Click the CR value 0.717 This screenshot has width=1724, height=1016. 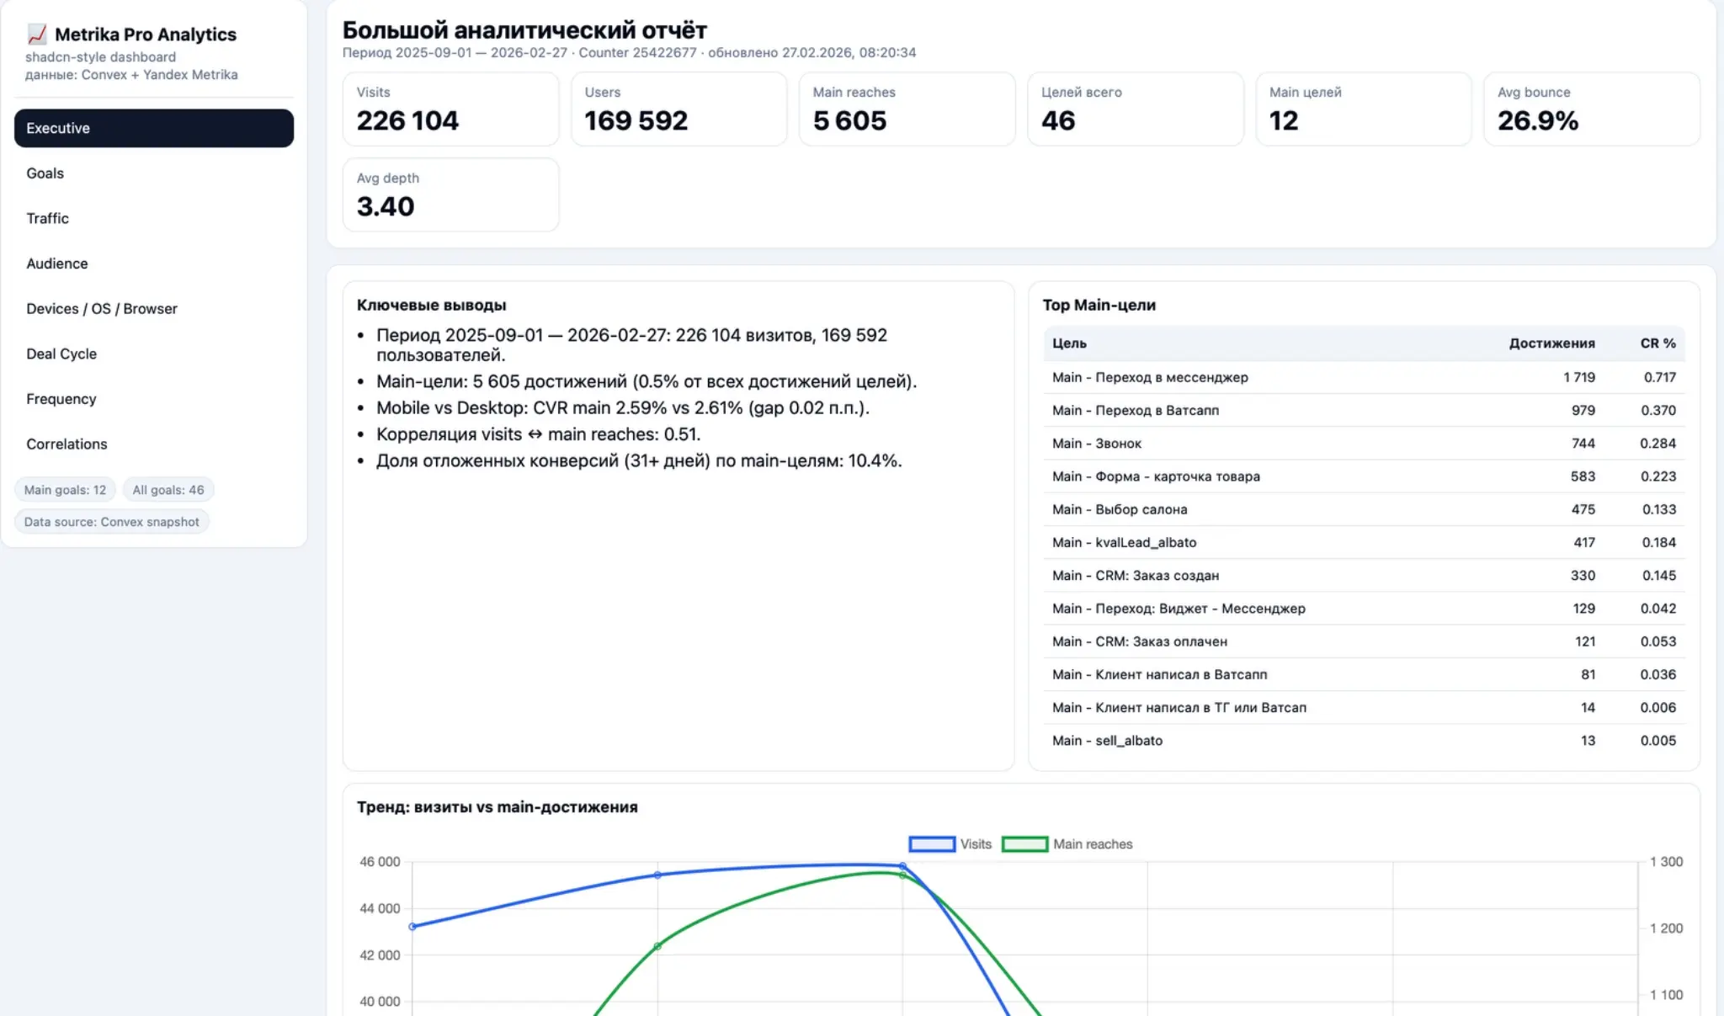click(1659, 377)
